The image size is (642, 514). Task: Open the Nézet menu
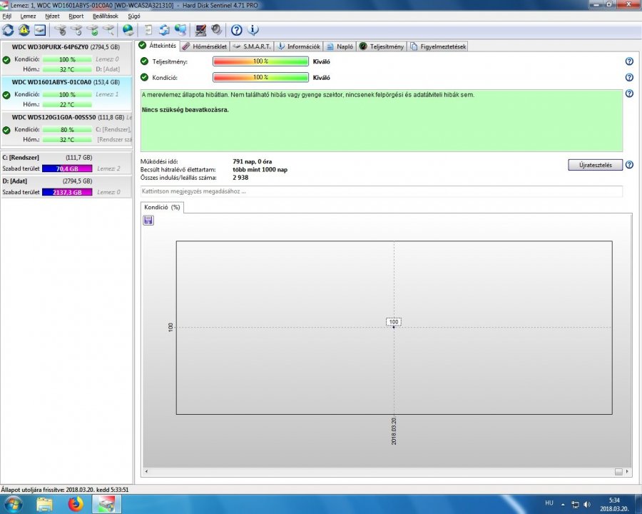[x=52, y=16]
